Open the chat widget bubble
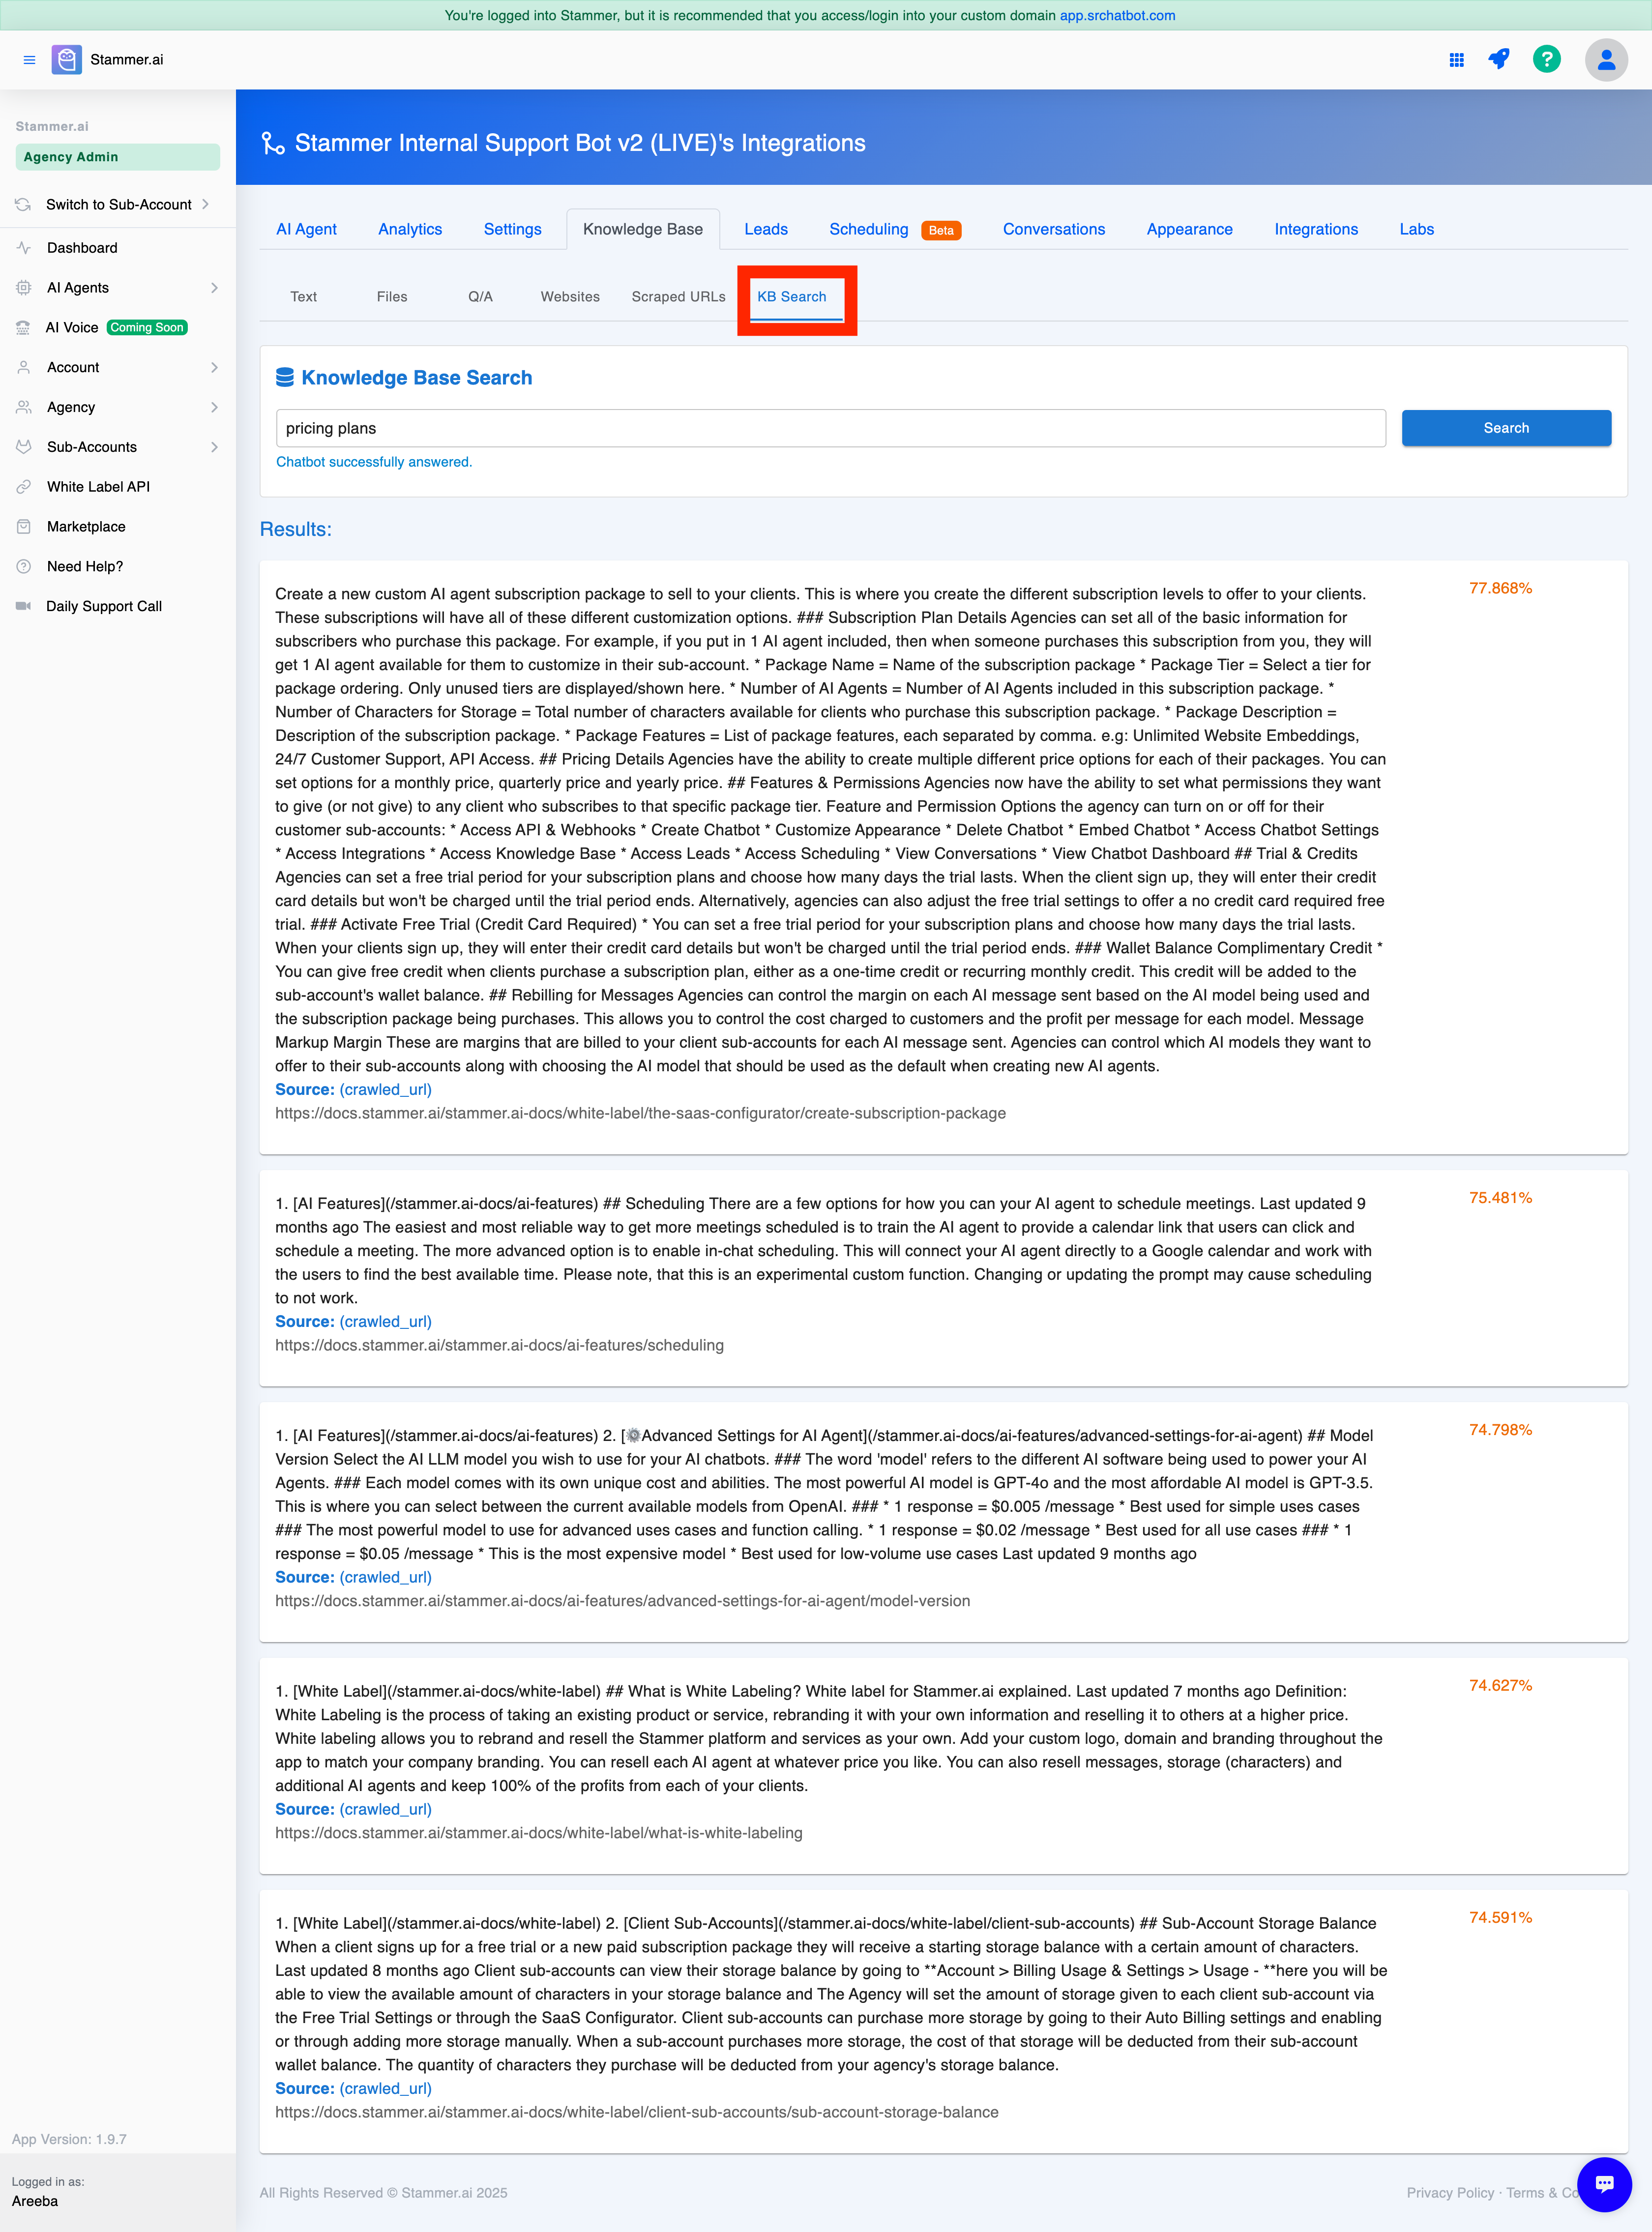This screenshot has height=2232, width=1652. 1604,2184
